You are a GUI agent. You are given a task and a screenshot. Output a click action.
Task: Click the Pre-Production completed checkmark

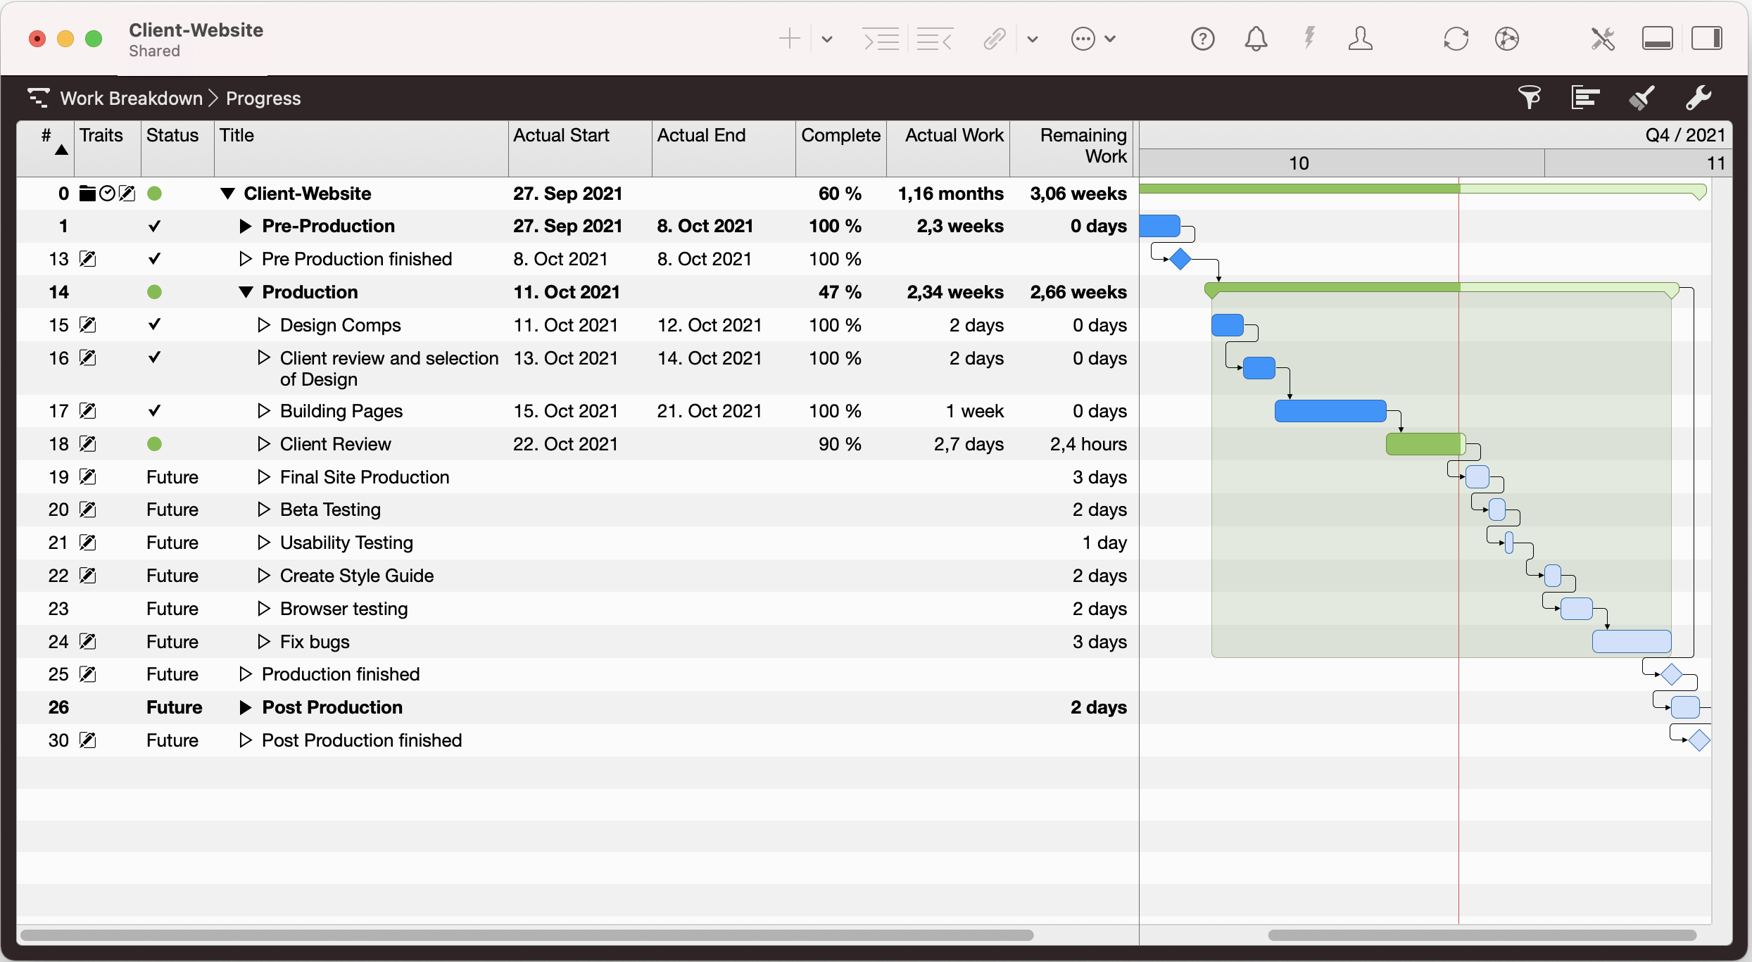(155, 227)
